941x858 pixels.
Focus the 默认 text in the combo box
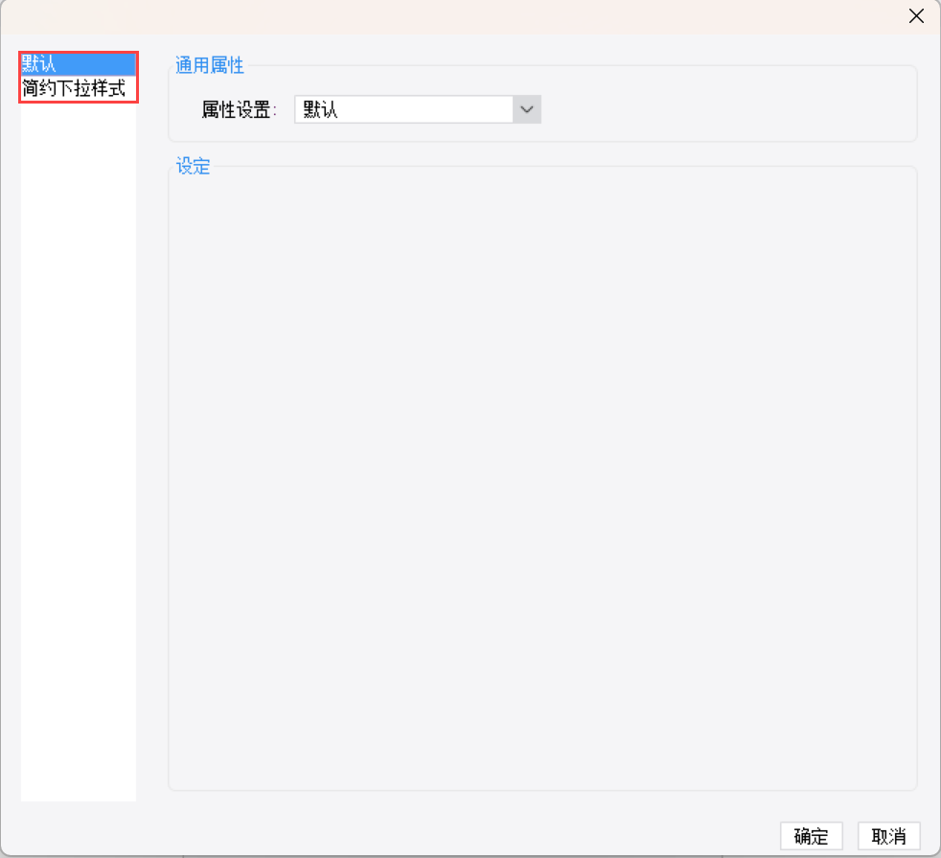[x=320, y=110]
